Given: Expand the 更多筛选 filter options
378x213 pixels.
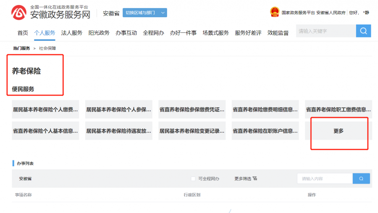Looking at the screenshot, I should coord(243,179).
